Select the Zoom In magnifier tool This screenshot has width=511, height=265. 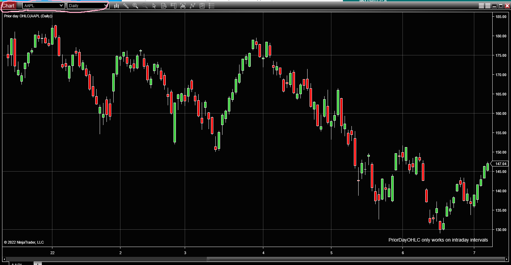click(x=135, y=6)
